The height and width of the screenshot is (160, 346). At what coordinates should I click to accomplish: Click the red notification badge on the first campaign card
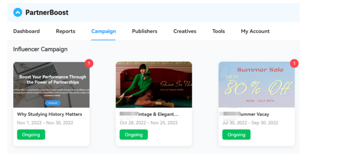[x=89, y=63]
